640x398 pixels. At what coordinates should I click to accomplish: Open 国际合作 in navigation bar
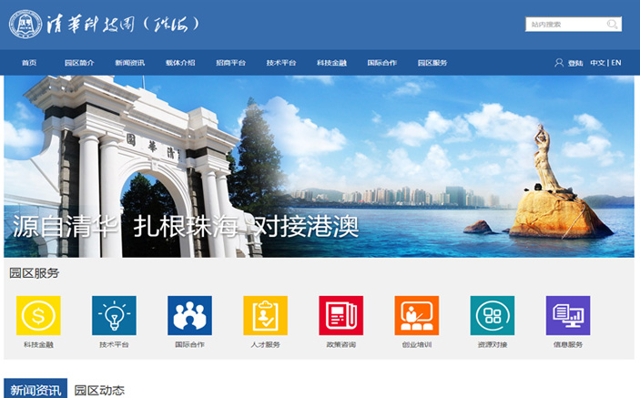[382, 63]
